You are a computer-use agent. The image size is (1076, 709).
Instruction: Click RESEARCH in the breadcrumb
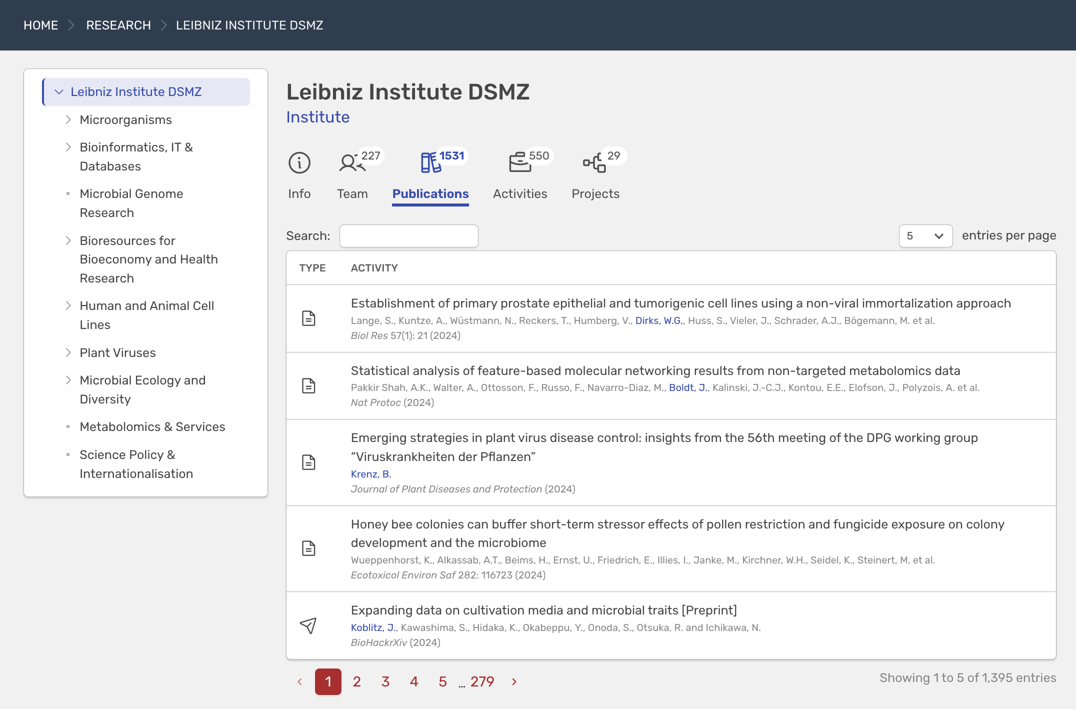pyautogui.click(x=118, y=25)
